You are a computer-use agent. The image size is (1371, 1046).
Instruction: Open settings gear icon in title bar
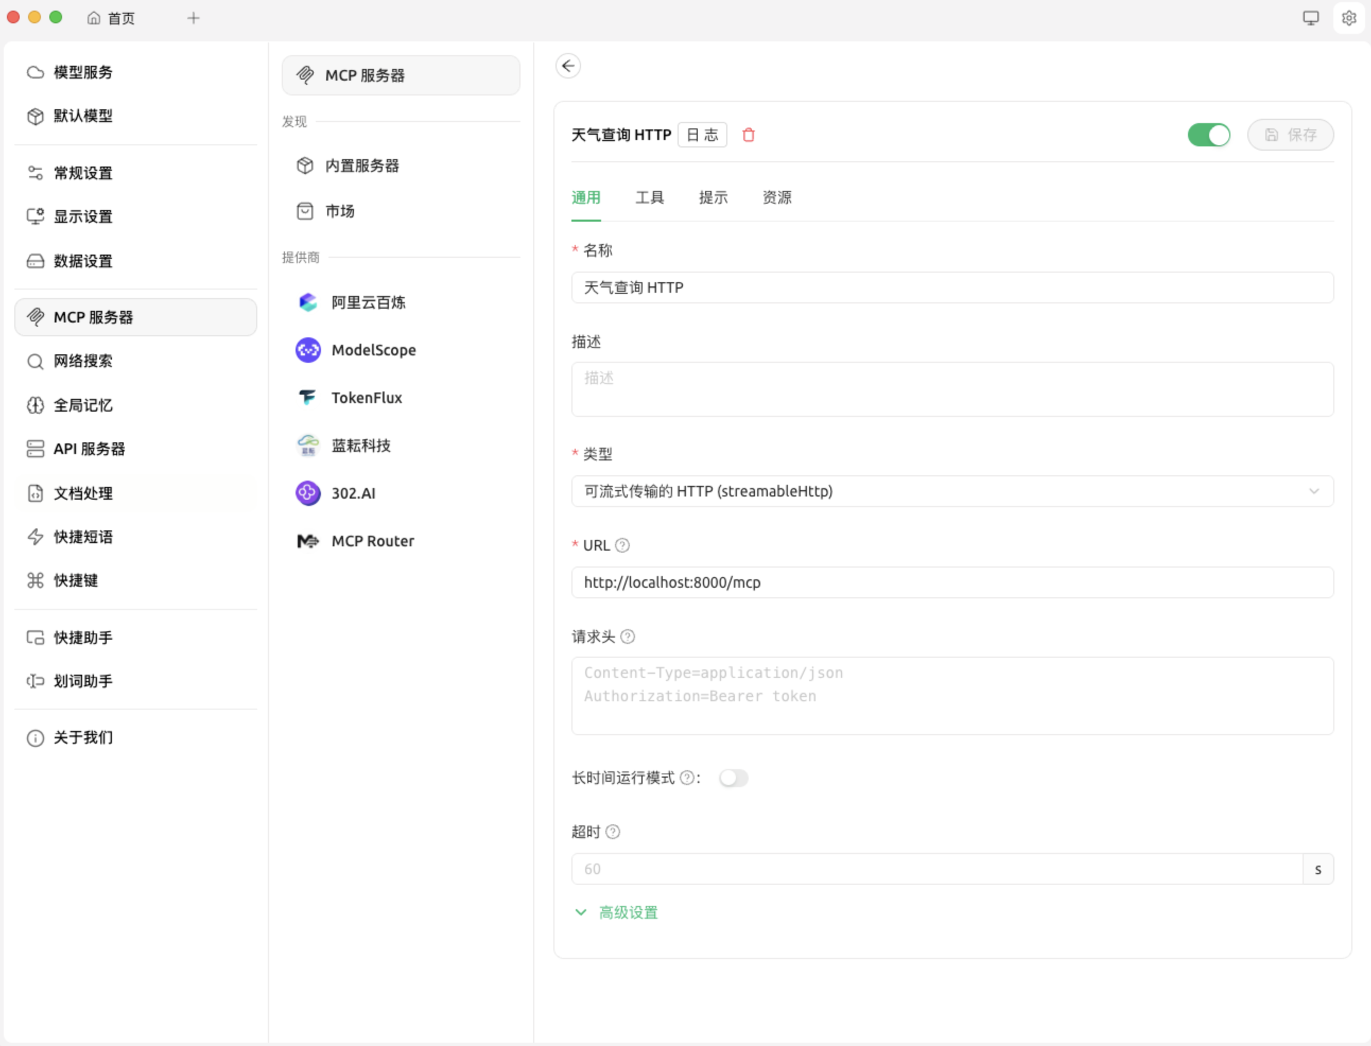[1349, 18]
